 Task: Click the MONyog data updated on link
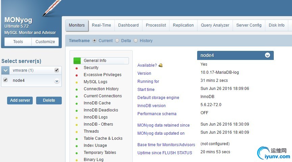[161, 133]
